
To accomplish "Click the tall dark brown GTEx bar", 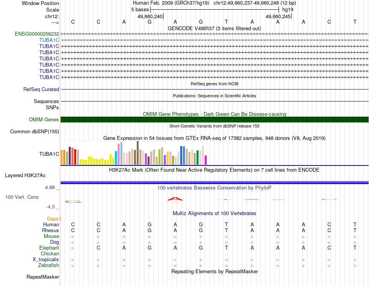I will 138,153.
